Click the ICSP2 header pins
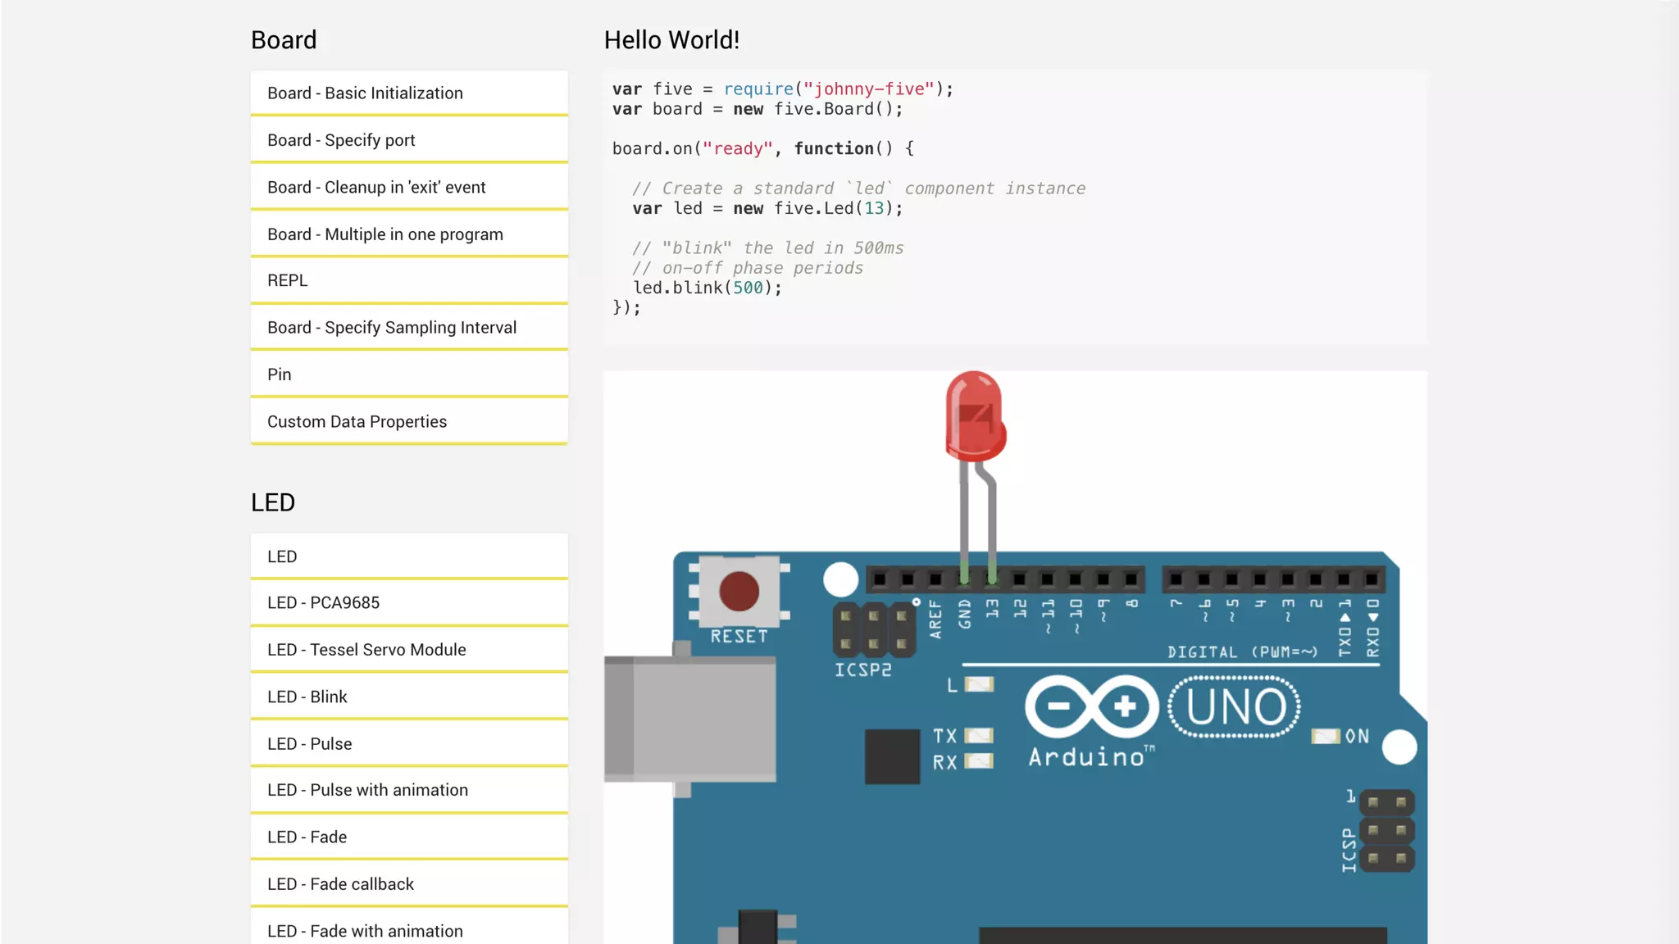Image resolution: width=1679 pixels, height=944 pixels. pyautogui.click(x=874, y=629)
